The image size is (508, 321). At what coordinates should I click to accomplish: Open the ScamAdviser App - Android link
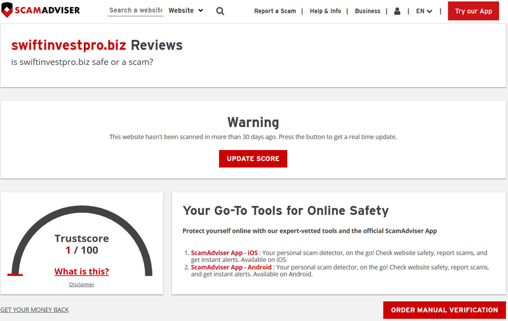pos(231,267)
